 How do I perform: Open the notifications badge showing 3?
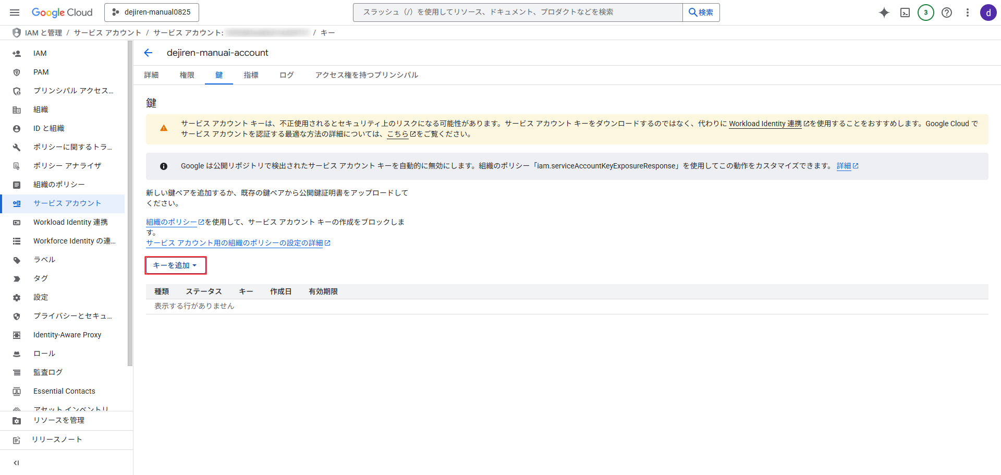(x=925, y=13)
